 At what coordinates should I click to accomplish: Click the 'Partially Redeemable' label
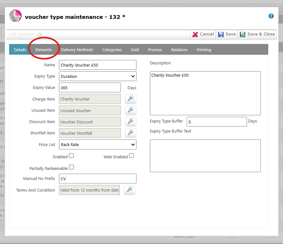click(49, 168)
